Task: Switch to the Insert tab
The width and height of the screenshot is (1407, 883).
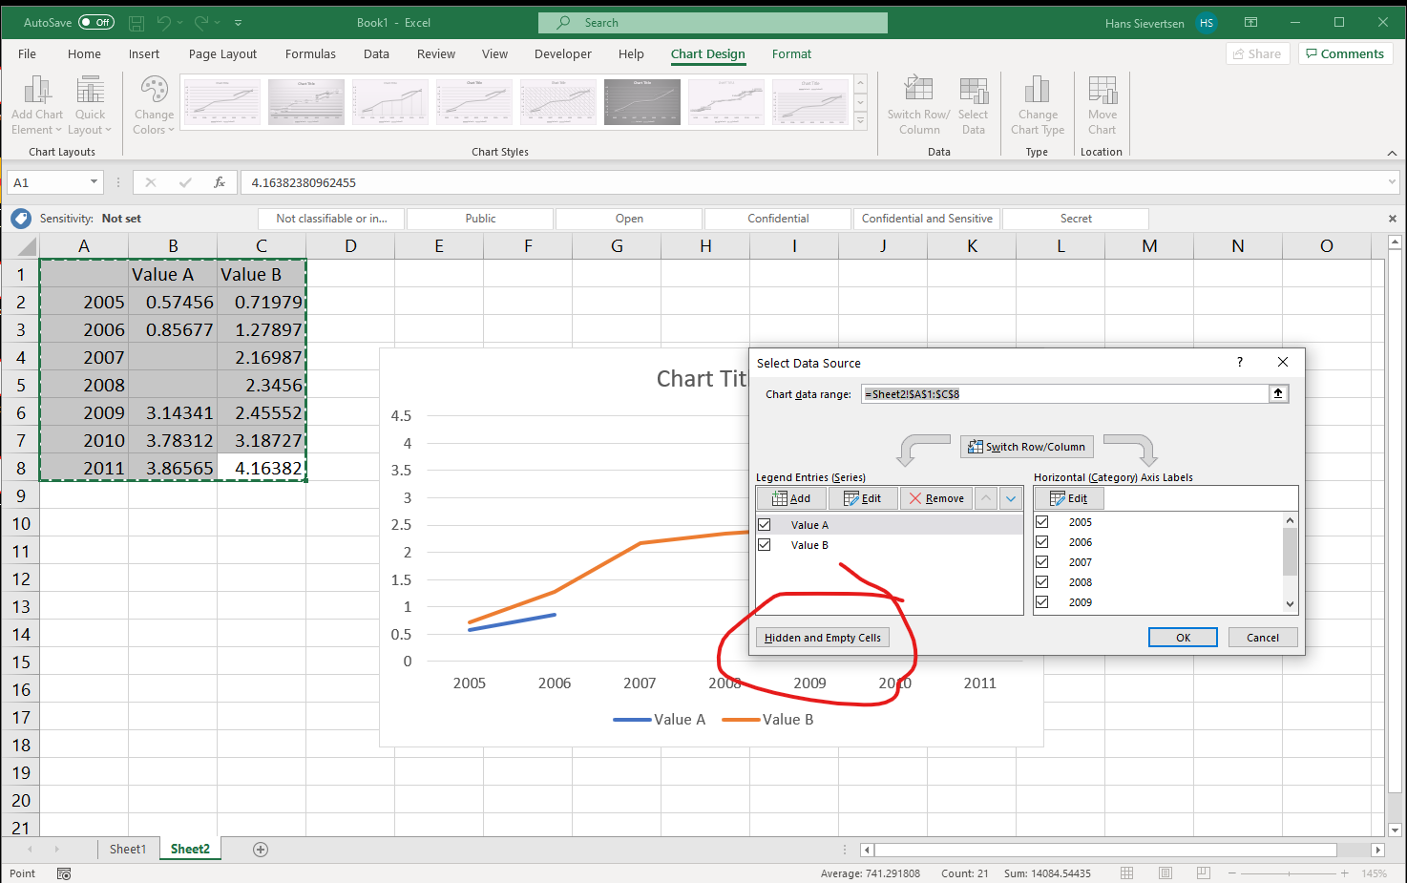Action: pyautogui.click(x=144, y=53)
